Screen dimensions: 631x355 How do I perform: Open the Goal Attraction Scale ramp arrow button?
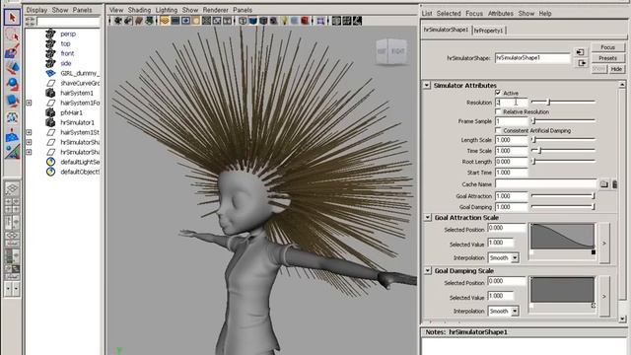point(604,244)
